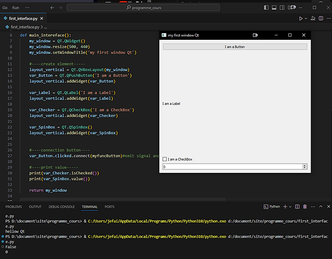Viewport: 332px width, 259px height.
Task: Navigate forward with the right arrow
Action: pos(60,8)
